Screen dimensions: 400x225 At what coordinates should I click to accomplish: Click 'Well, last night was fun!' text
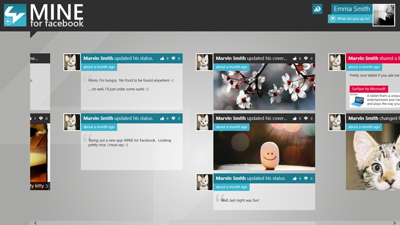(240, 200)
